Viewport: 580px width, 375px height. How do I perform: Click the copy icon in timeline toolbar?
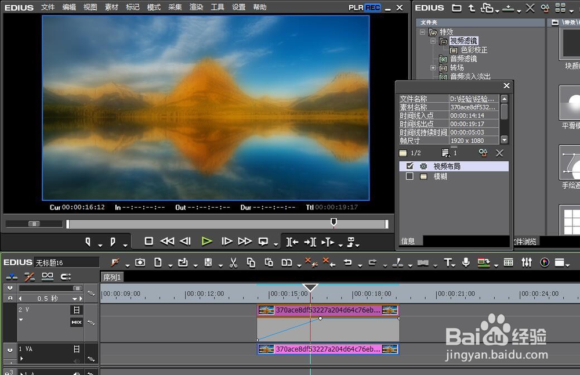click(251, 262)
